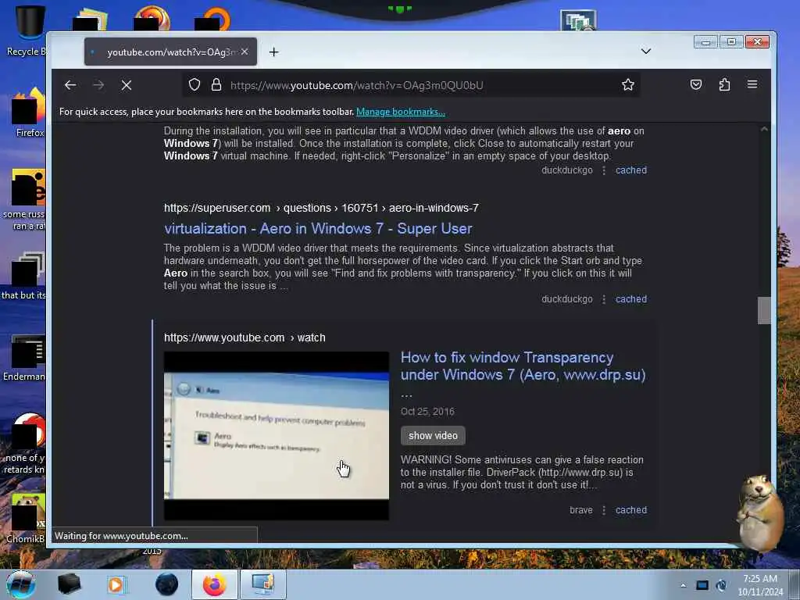
Task: Open tracking protection shield icon
Action: (x=195, y=84)
